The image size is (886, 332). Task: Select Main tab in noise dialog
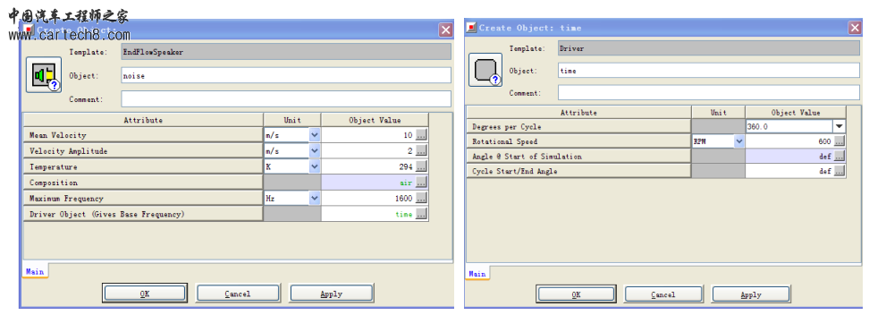[x=35, y=271]
